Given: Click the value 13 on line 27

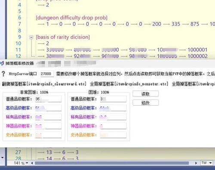Looking at the screenshot, I should click(49, 152).
